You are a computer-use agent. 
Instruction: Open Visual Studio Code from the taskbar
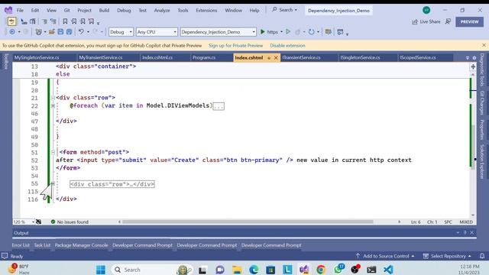388,270
